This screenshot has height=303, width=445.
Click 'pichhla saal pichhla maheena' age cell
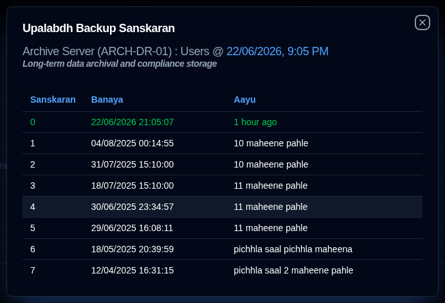click(293, 249)
